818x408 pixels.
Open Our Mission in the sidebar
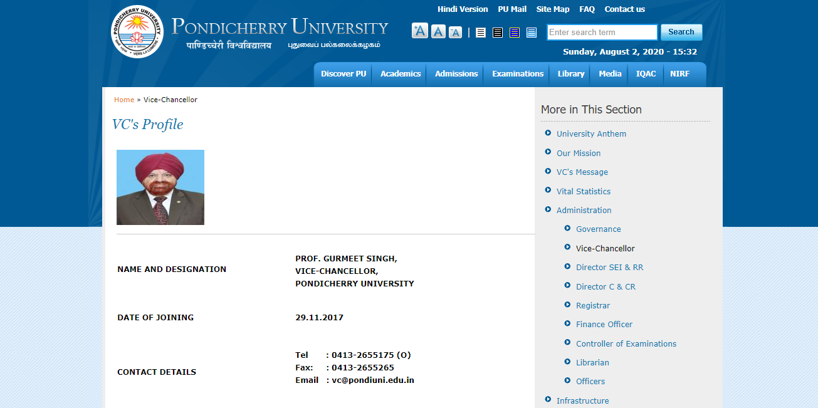(x=579, y=153)
